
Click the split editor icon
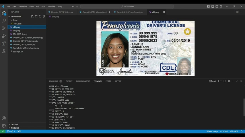coord(237,12)
